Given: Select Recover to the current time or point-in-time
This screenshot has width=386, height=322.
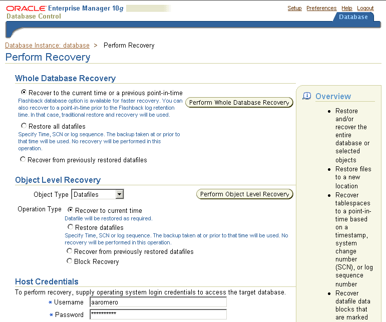Looking at the screenshot, I should (24, 93).
